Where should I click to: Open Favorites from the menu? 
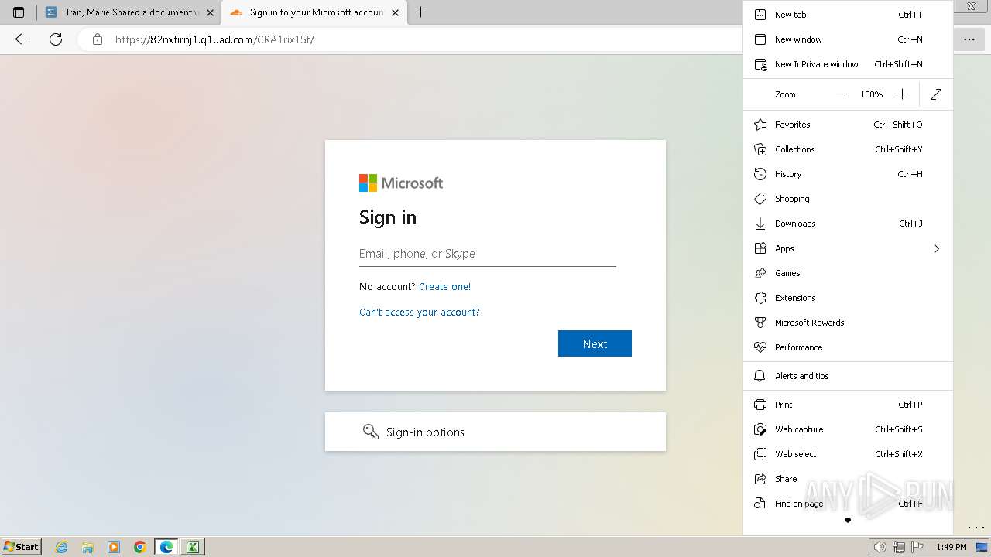pos(848,125)
